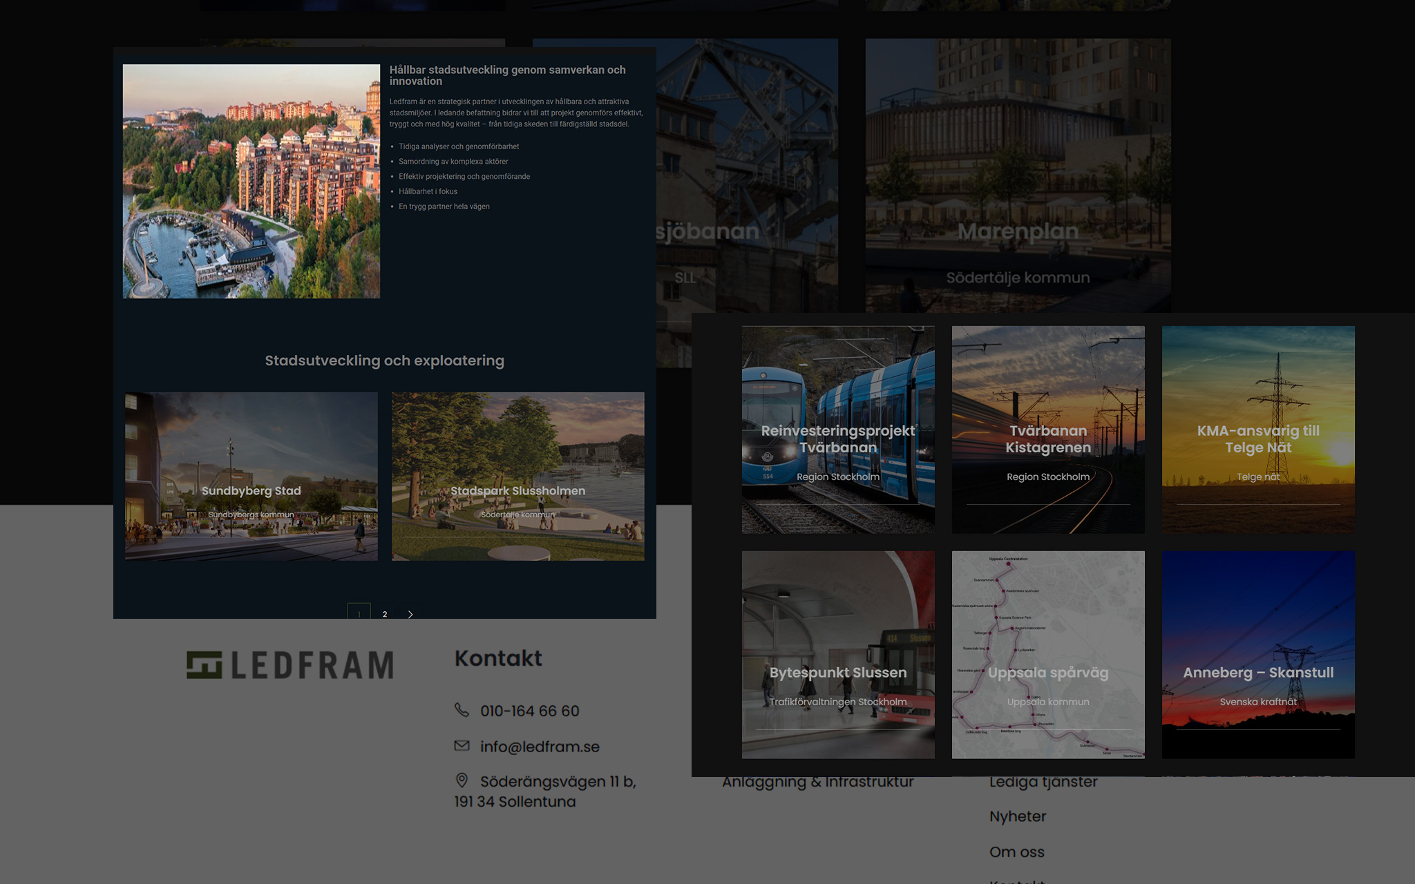Screen dimensions: 1415x884
Task: Click the phone icon beside 010-164 66 60
Action: tap(462, 710)
